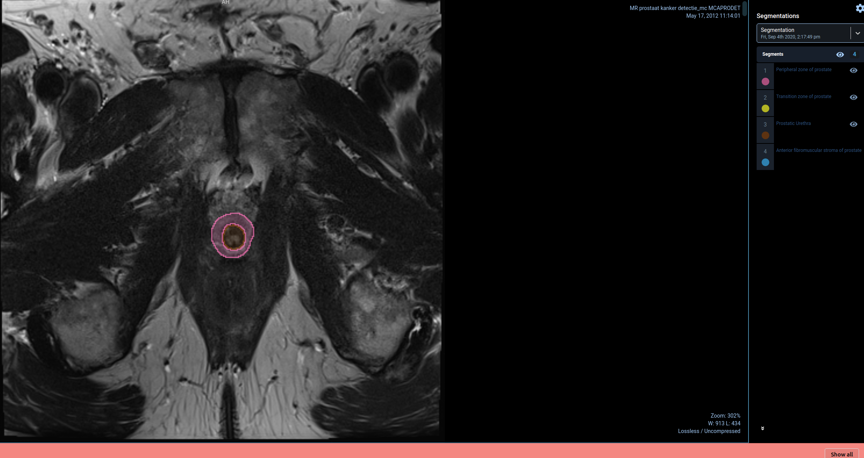
Task: Click the Segmentations panel title
Action: coord(778,16)
